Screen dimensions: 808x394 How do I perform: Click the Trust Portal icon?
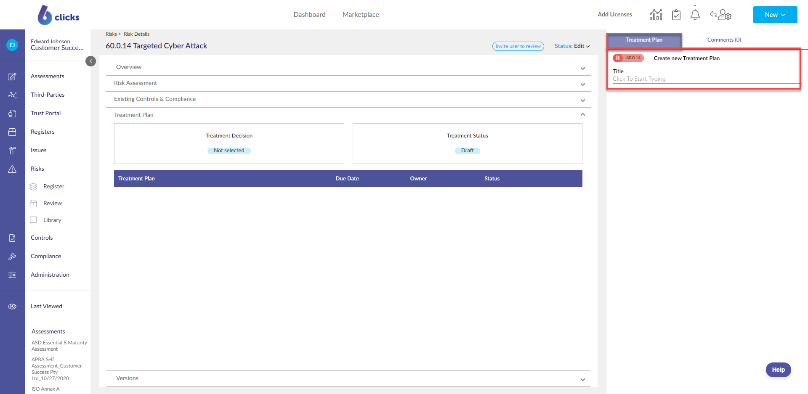click(x=12, y=114)
